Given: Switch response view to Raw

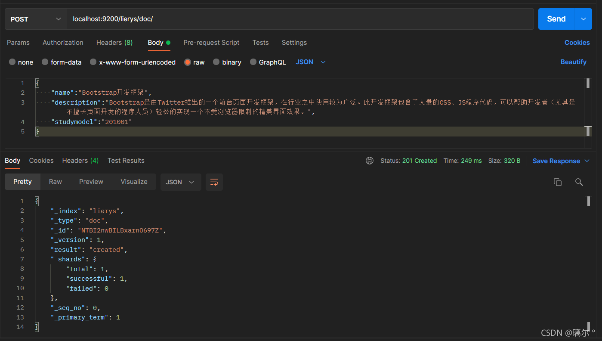Looking at the screenshot, I should (x=56, y=182).
